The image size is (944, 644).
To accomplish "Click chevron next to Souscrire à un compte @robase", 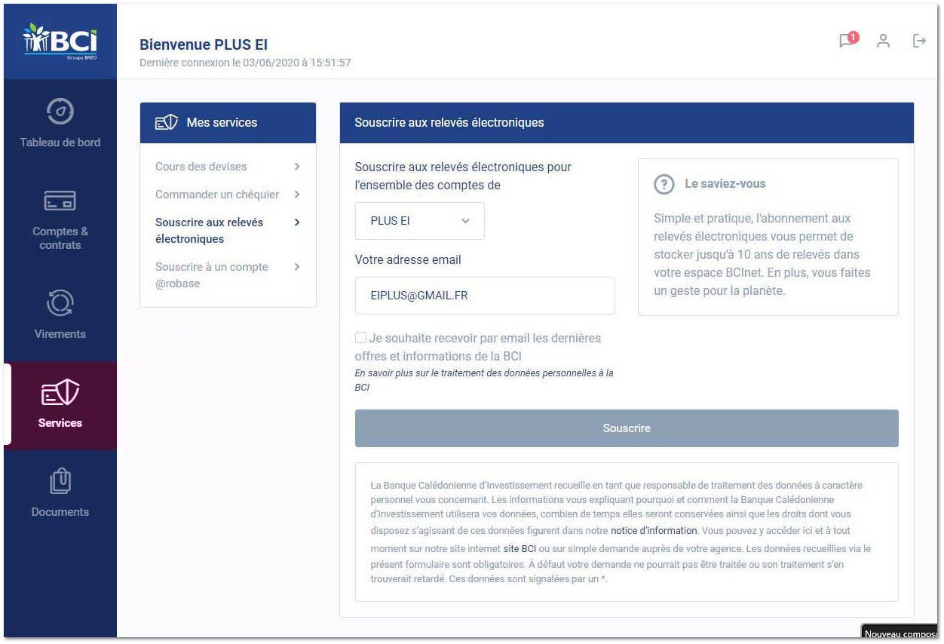I will [x=297, y=267].
